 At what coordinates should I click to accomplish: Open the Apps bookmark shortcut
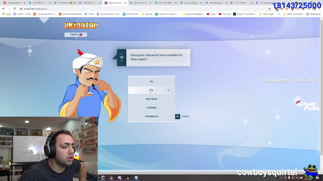7,14
